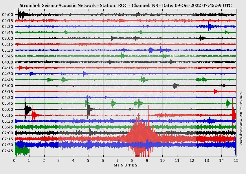Select the 04:30 time label
The height and width of the screenshot is (174, 246).
pos(8,74)
